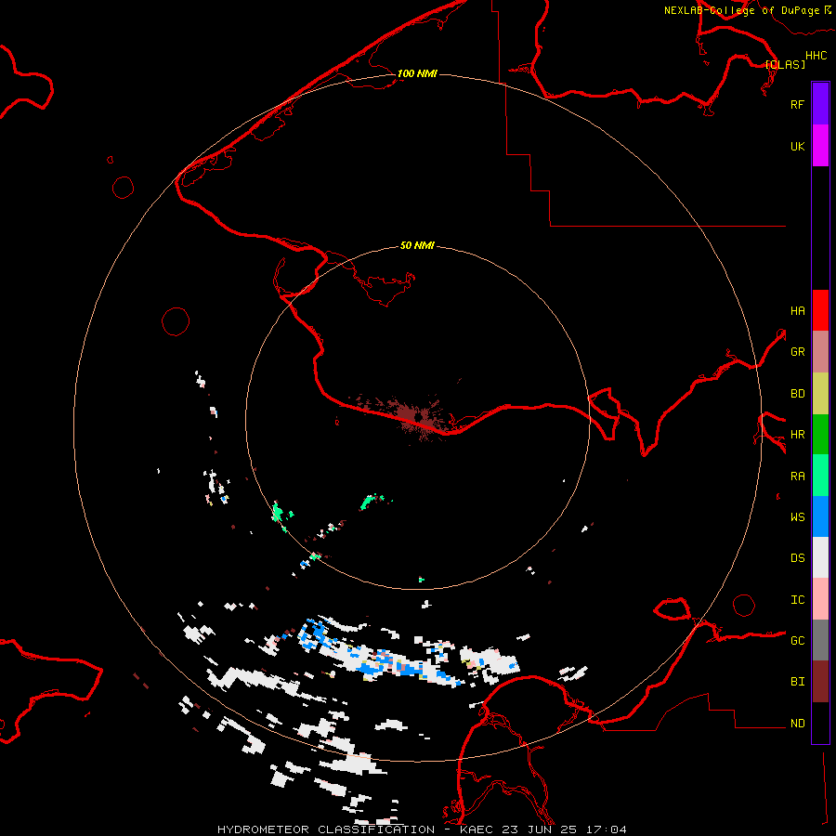
Task: Click the BD legend label
Action: [797, 394]
